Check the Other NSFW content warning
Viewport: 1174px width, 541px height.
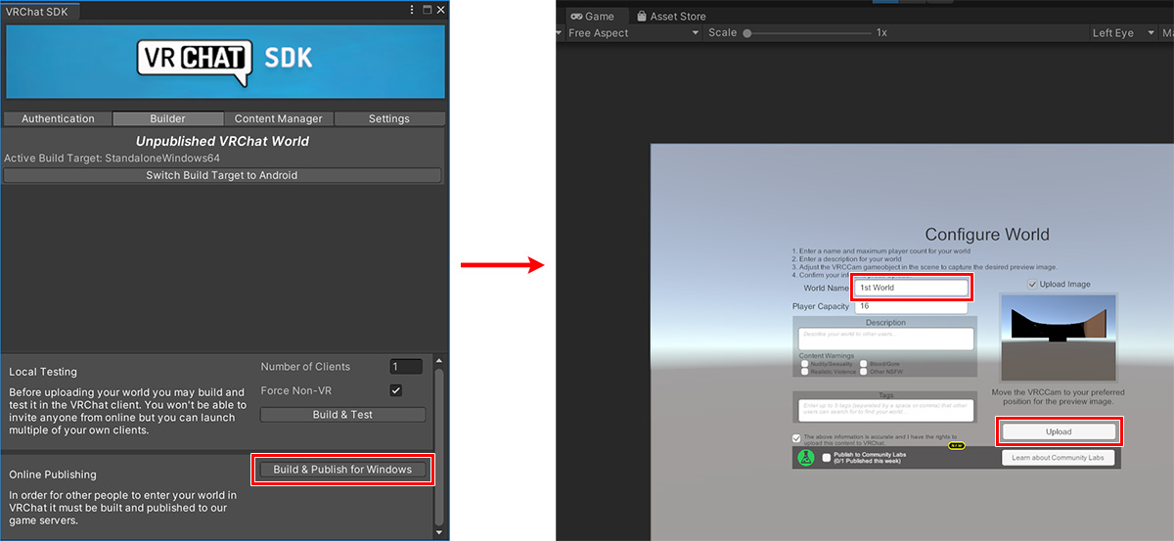click(864, 372)
